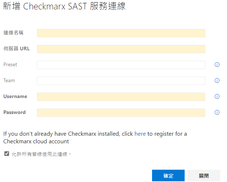Click the Team text field
227x182 pixels.
[x=121, y=81]
